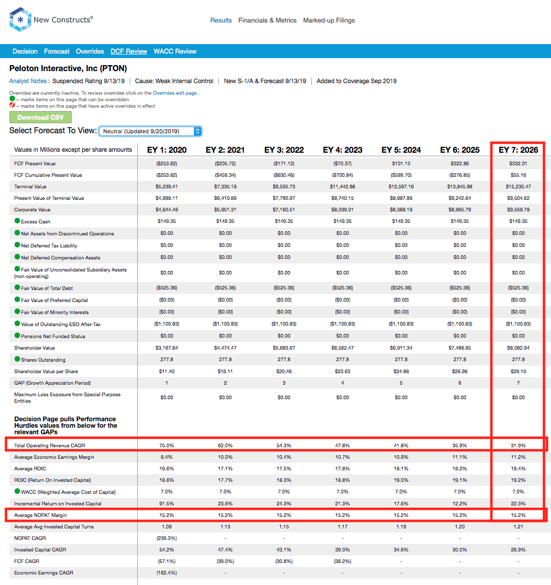This screenshot has height=585, width=551.
Task: Follow the Overrides edit page link
Action: [175, 93]
